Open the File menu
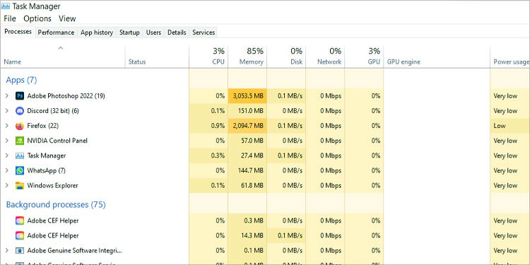Viewport: 530px width, 265px height. pyautogui.click(x=10, y=18)
